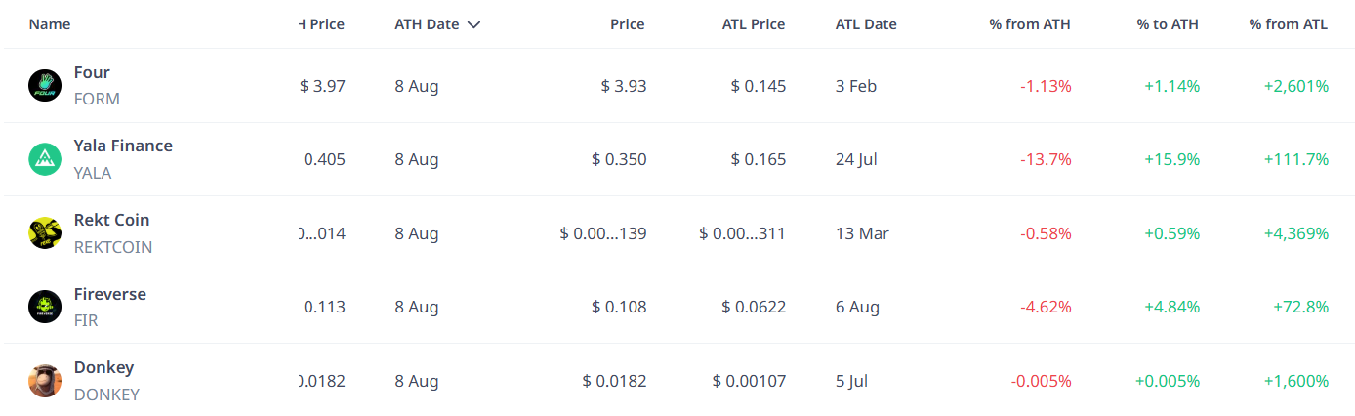Image resolution: width=1355 pixels, height=416 pixels.
Task: Sort by the Price column header
Action: (628, 24)
